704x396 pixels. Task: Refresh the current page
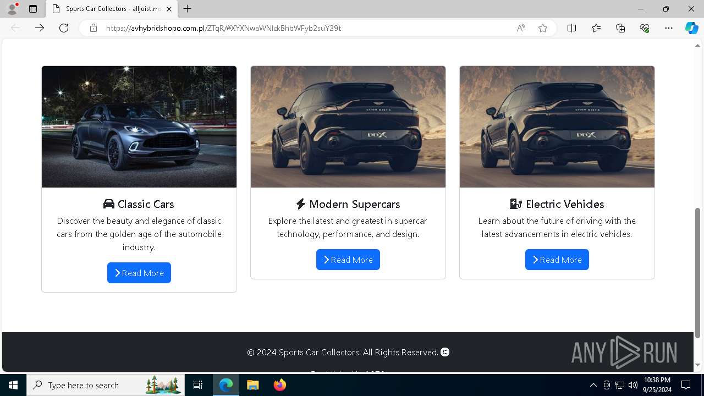point(64,28)
